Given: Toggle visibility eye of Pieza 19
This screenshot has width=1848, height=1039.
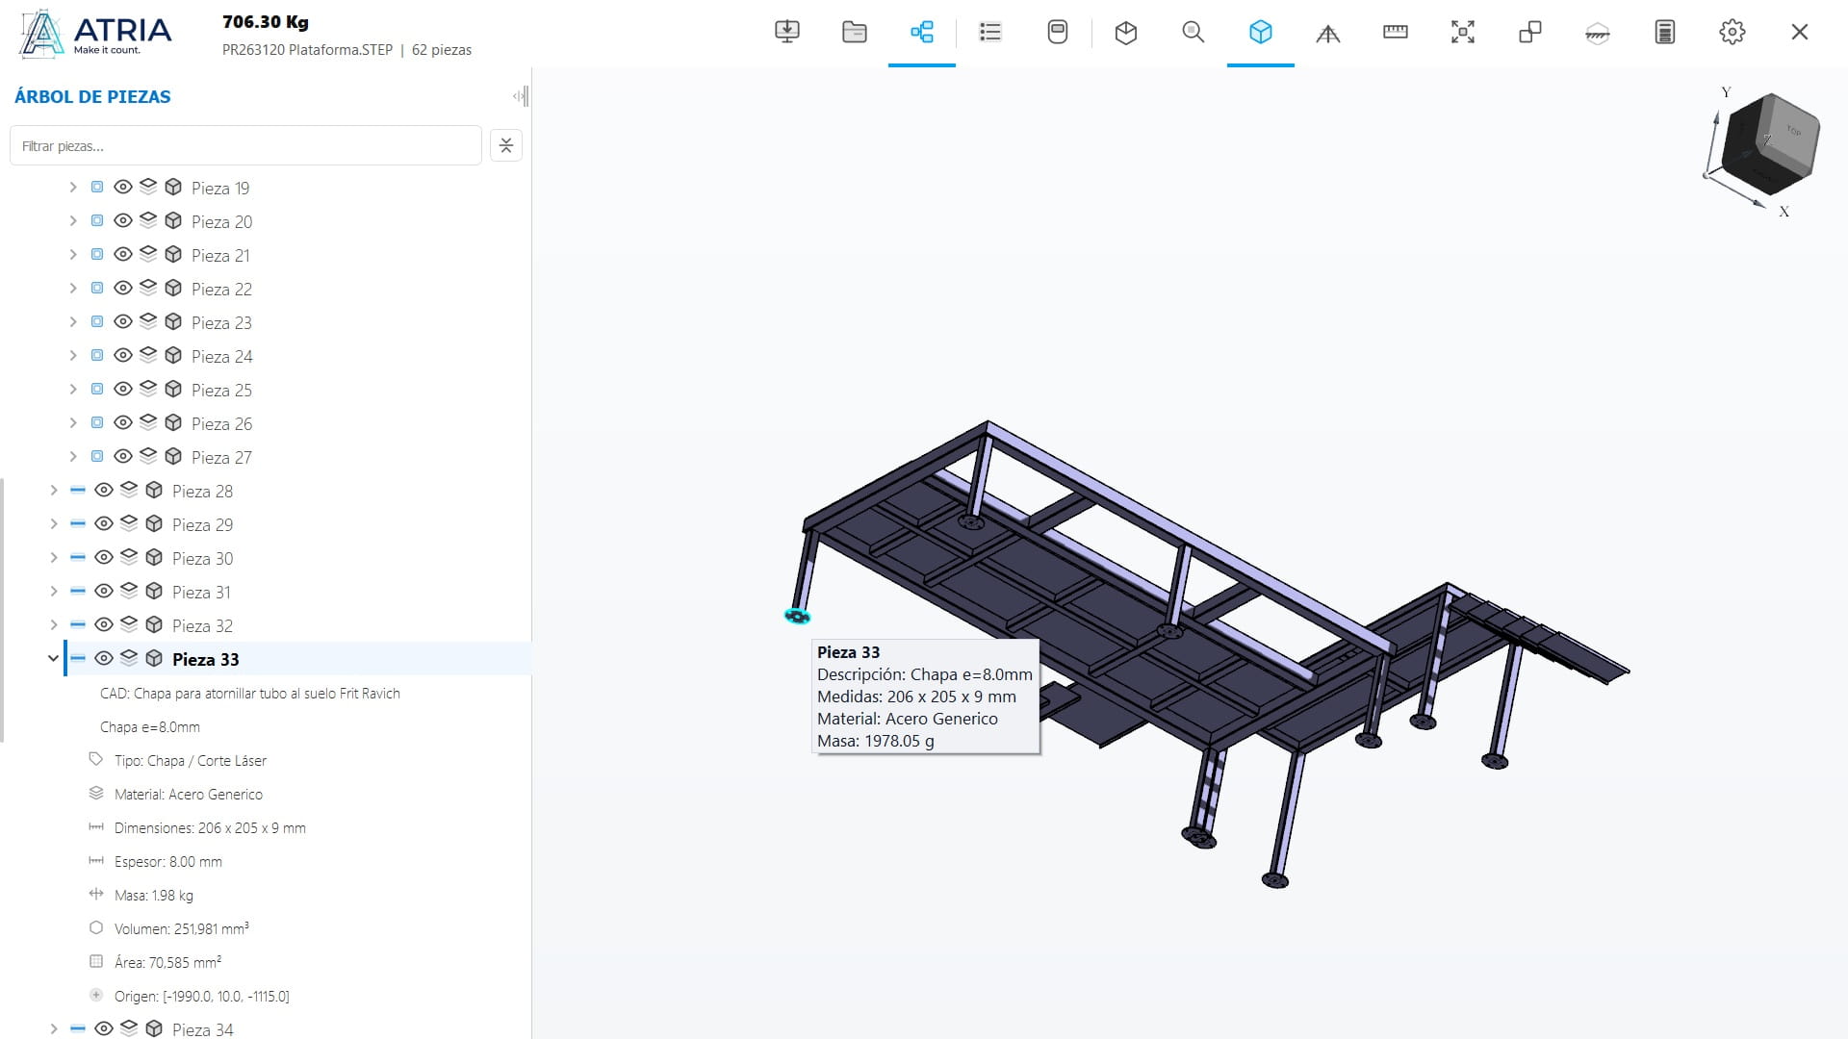Looking at the screenshot, I should coord(123,187).
